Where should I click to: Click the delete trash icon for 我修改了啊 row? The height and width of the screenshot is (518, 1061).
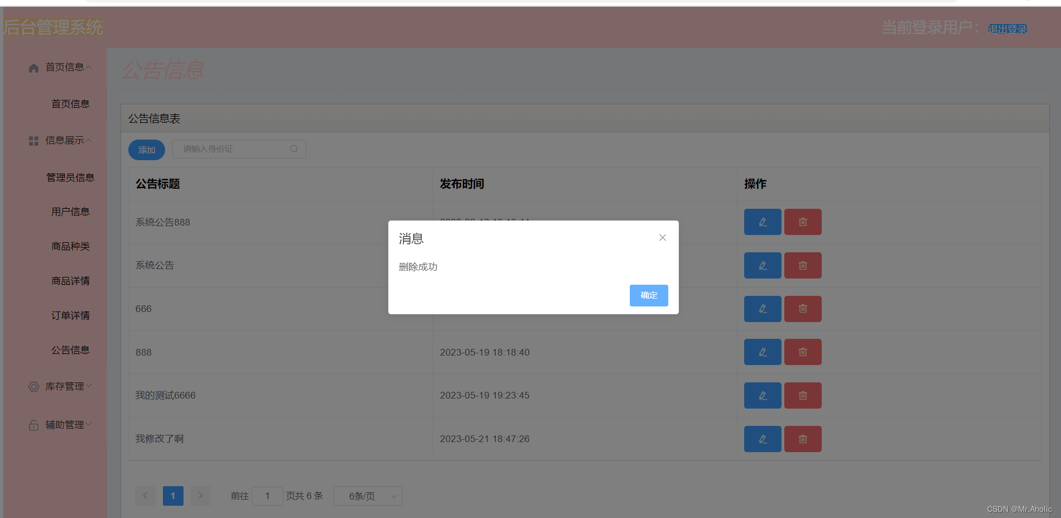[x=803, y=439]
